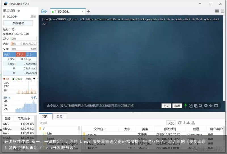Sort files by 类型 column
227x154 pixels.
coord(145,129)
